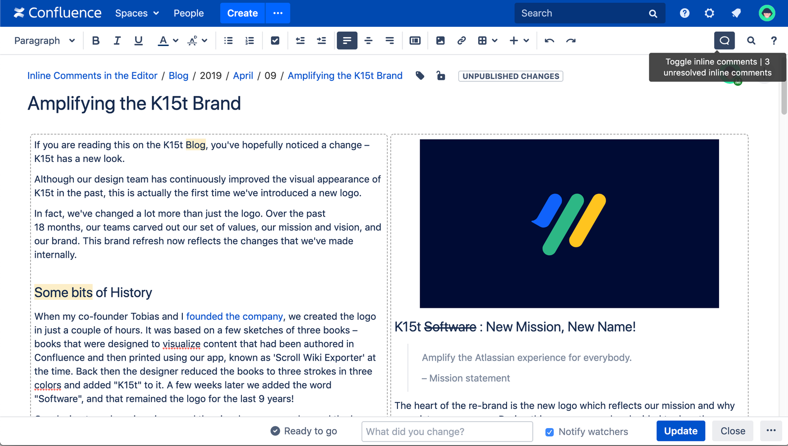
Task: Uncheck the Notify watchers checkbox
Action: [x=550, y=432]
